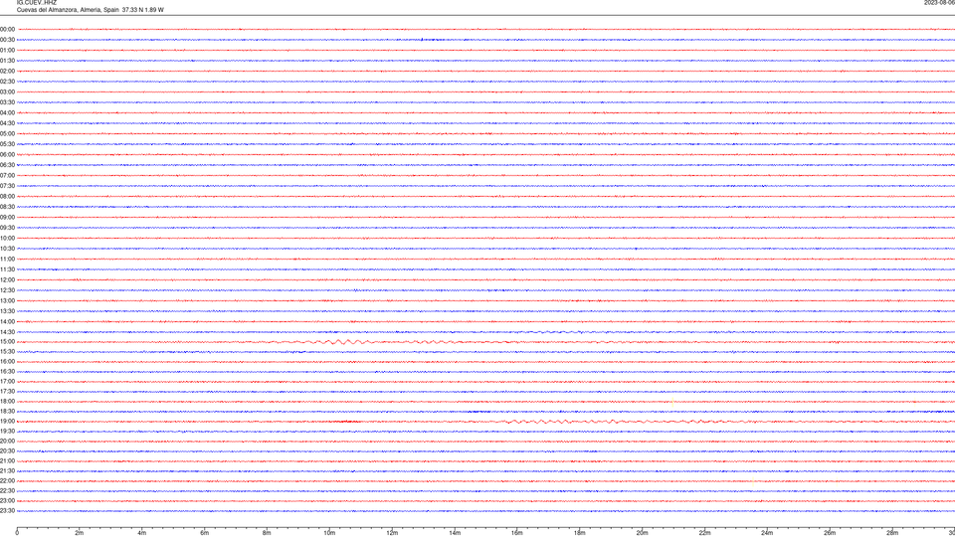Select the 6m axis tick label

coord(204,533)
